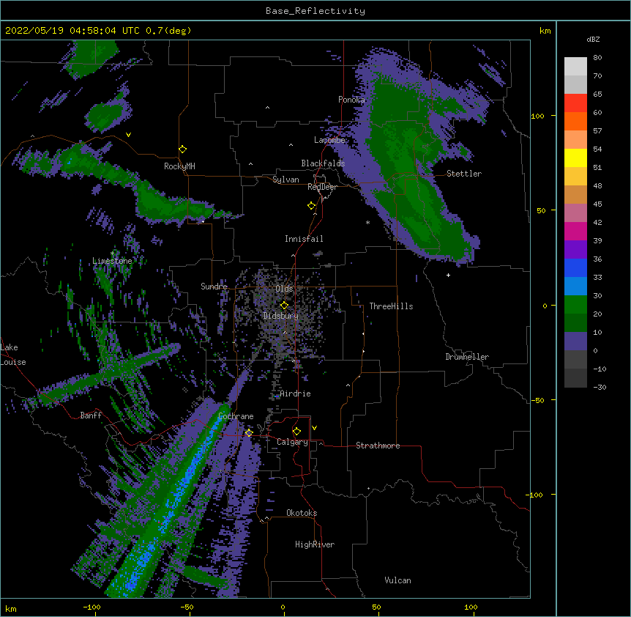Click the Sylvan label
The width and height of the screenshot is (631, 617).
click(x=285, y=180)
